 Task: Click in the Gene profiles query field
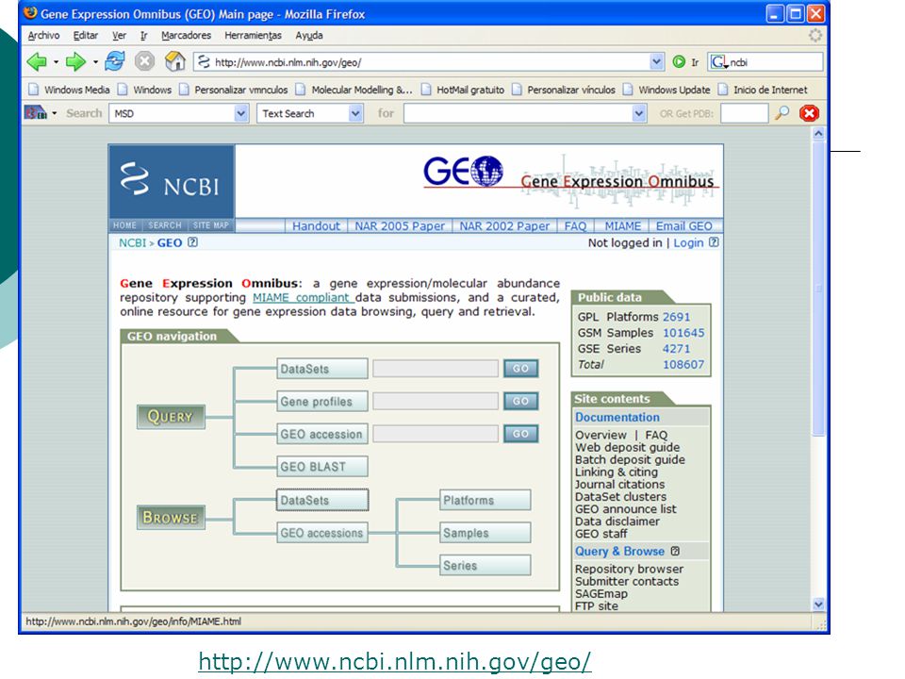(x=436, y=401)
